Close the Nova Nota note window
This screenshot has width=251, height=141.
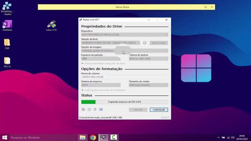pos(212,7)
